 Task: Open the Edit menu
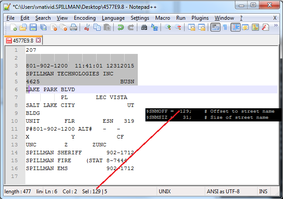pos(25,18)
